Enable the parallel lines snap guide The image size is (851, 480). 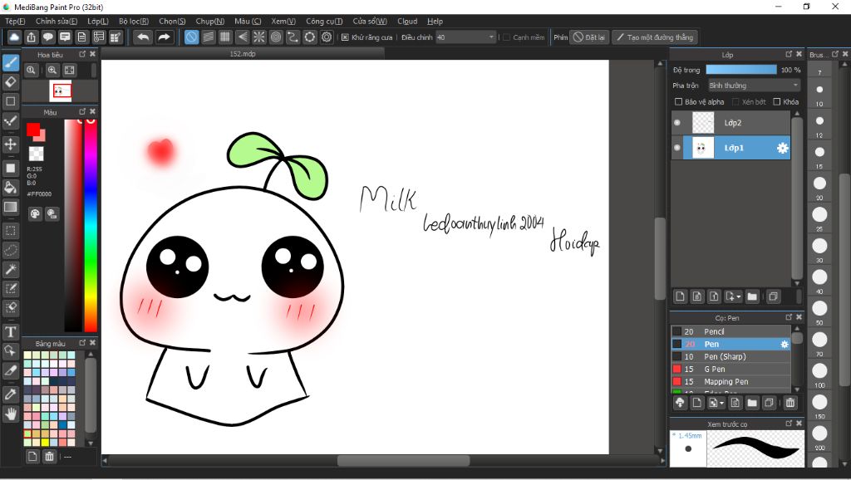[x=209, y=37]
